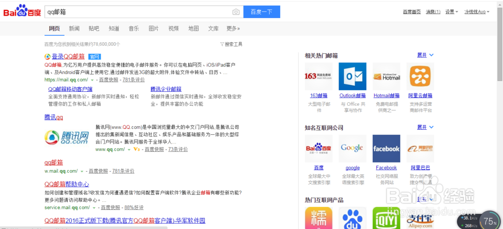This screenshot has height=229, width=503.
Task: Click the 阿里巴巴 logo thumbnail
Action: [420, 148]
